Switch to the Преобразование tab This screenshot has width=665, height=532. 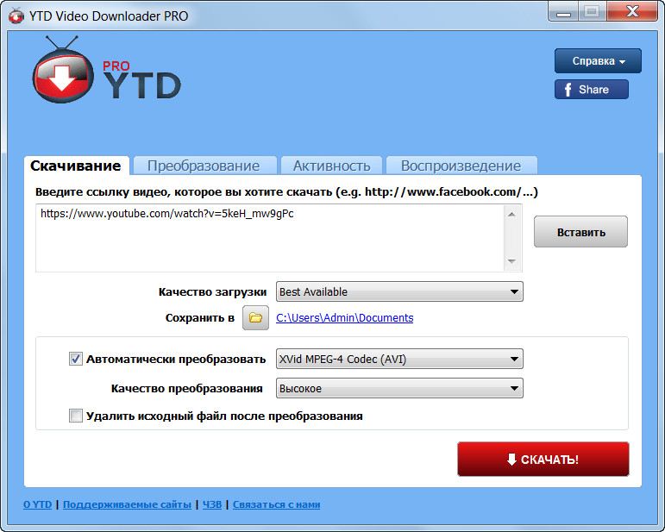[204, 166]
